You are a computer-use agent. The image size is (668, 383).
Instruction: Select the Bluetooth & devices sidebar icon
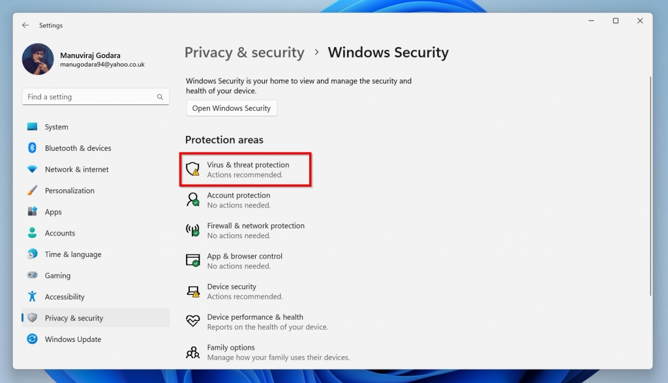point(31,147)
